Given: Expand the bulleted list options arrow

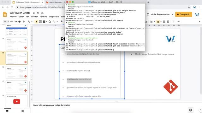Looking at the screenshot, I should click(161, 22).
